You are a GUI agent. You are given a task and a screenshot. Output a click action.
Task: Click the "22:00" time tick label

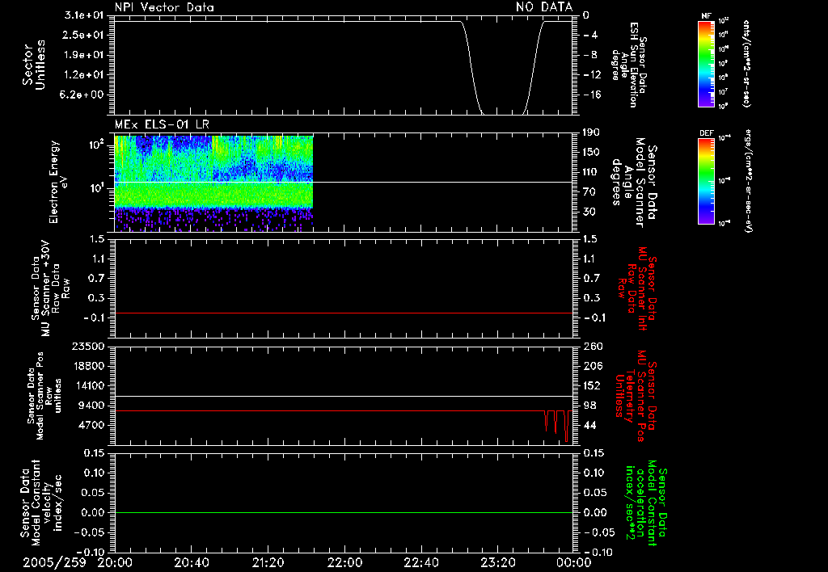344,562
